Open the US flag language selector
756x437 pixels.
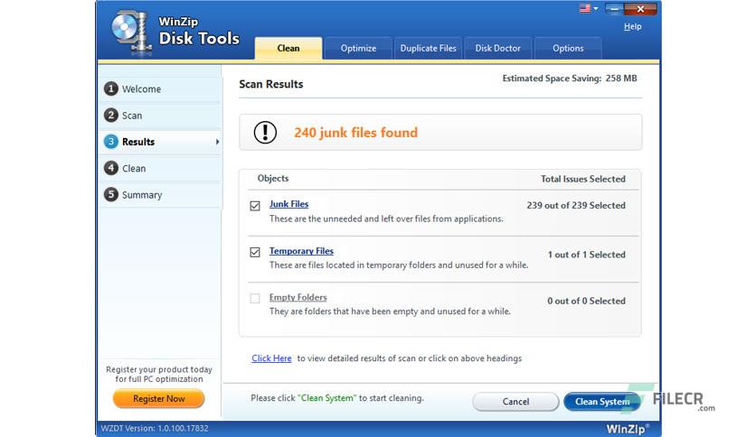pyautogui.click(x=588, y=9)
